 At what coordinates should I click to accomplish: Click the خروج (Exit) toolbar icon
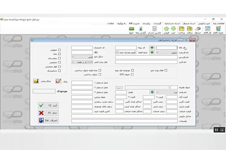point(131,29)
